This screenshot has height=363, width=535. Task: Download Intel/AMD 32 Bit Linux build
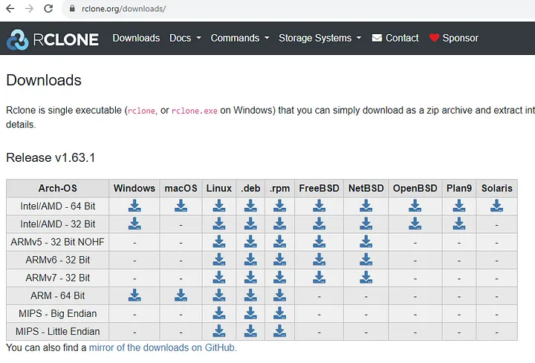click(219, 223)
